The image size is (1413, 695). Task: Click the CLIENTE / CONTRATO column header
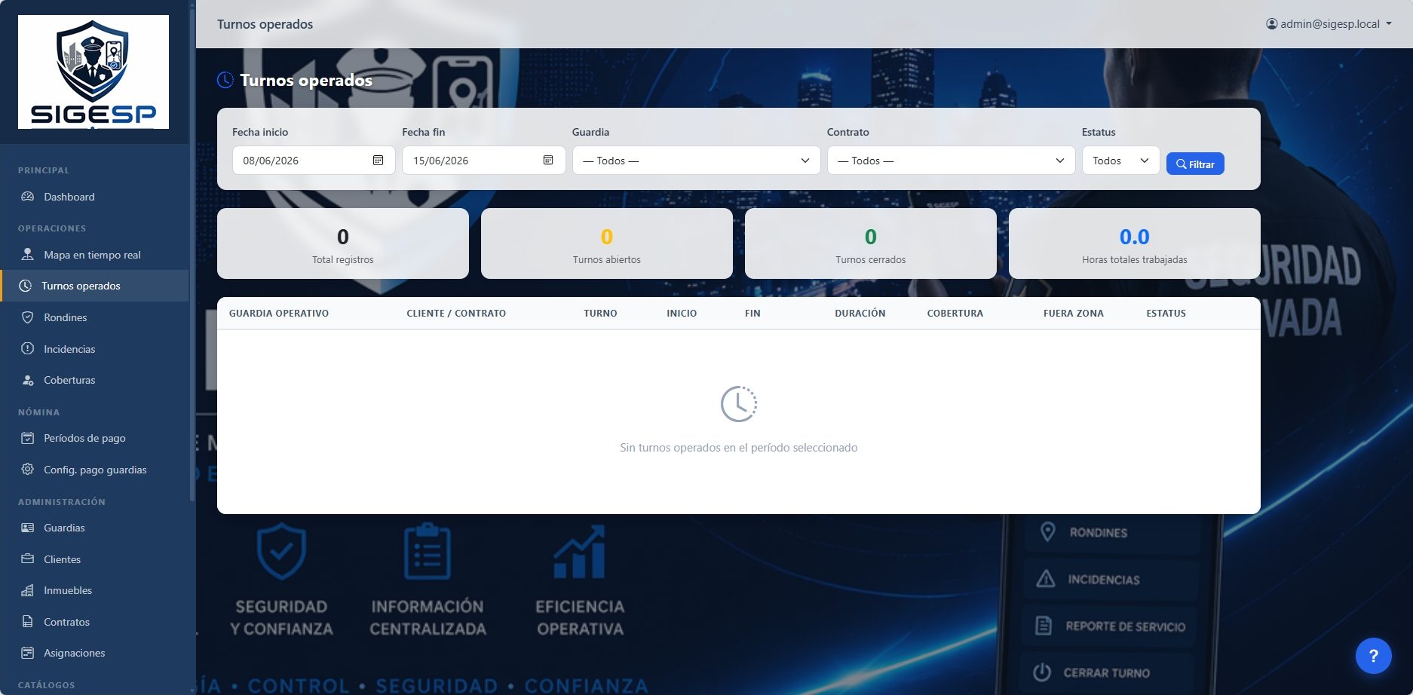456,314
